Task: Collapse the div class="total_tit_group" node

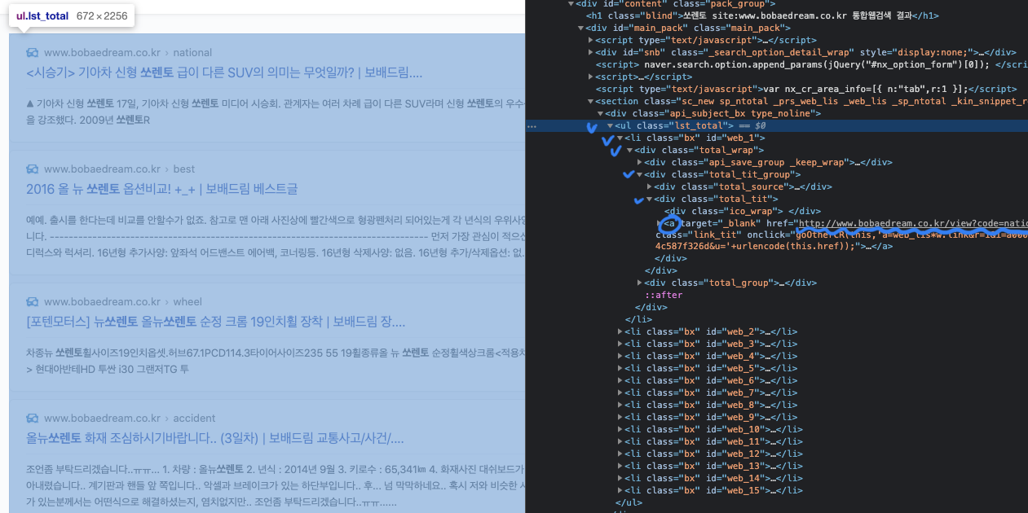Action: (x=640, y=174)
